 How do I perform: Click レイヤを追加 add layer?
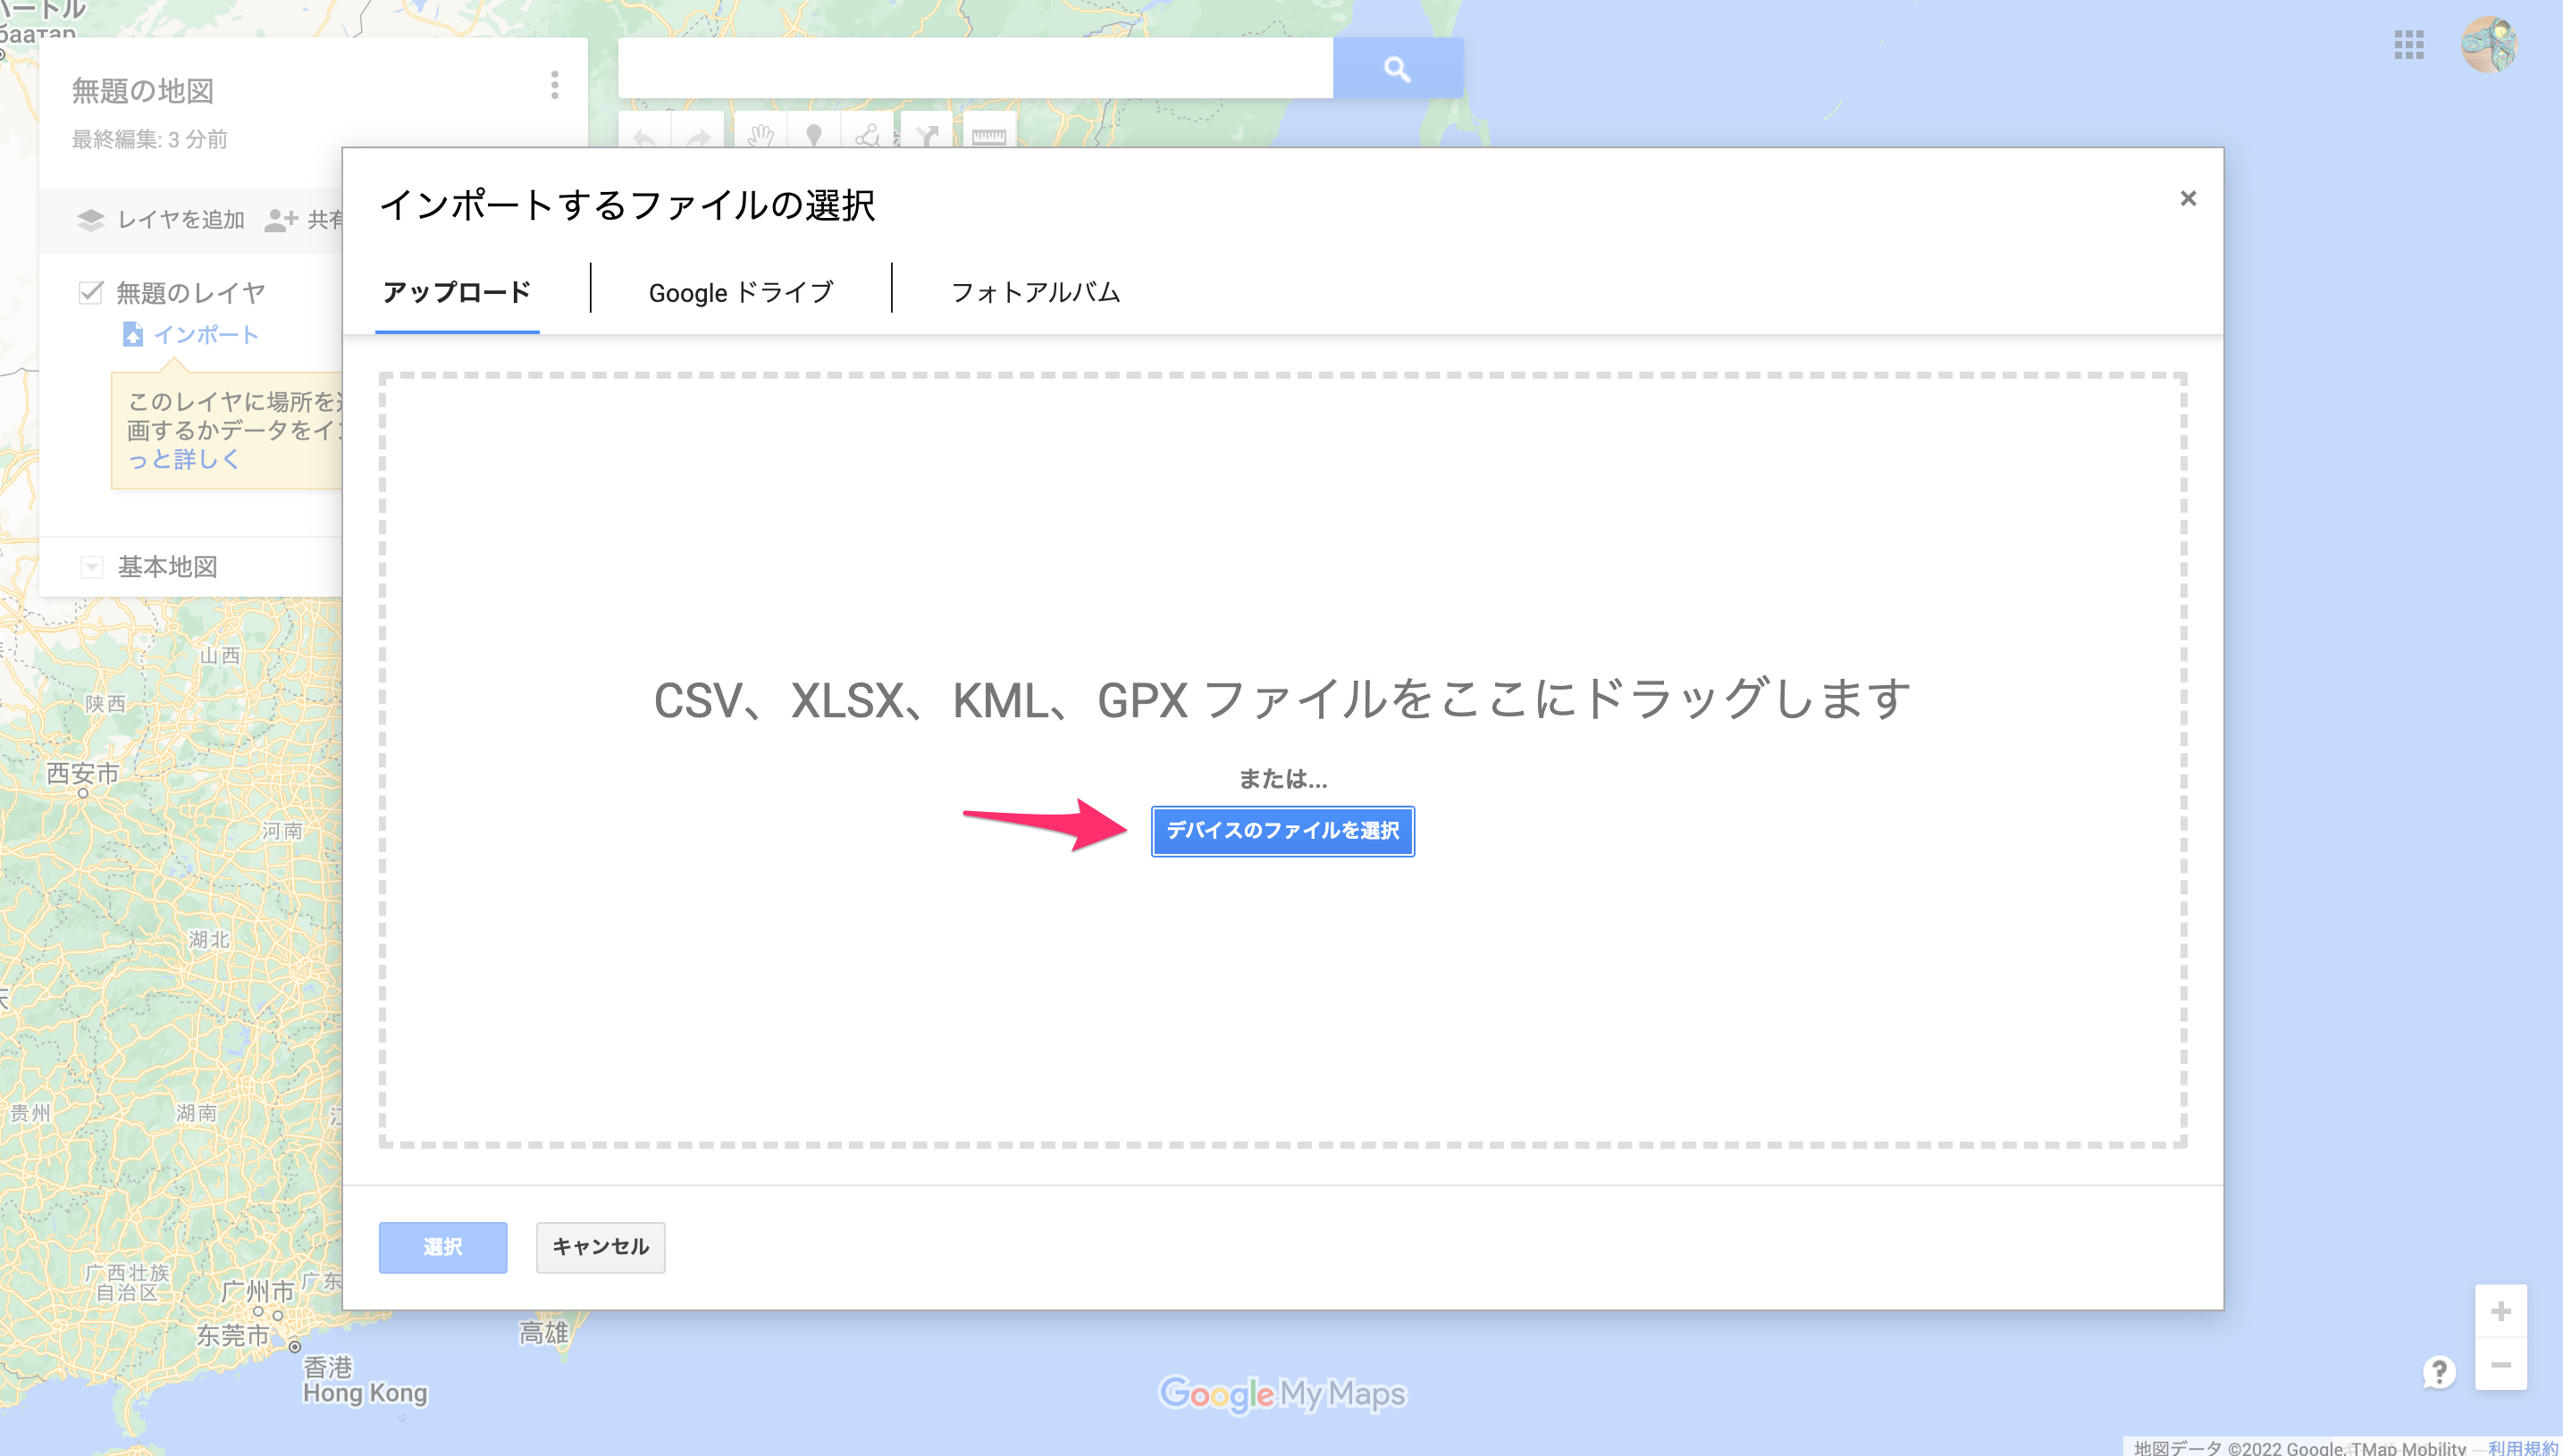point(161,220)
